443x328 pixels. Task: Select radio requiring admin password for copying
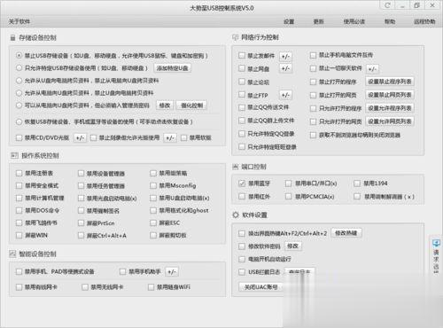19,105
